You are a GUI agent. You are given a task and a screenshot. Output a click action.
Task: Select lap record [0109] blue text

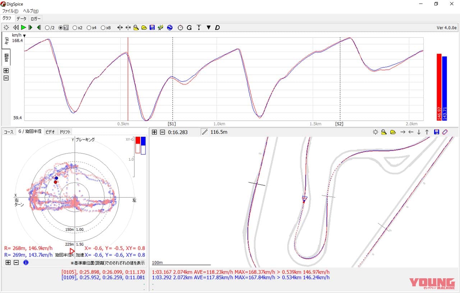[x=103, y=277]
